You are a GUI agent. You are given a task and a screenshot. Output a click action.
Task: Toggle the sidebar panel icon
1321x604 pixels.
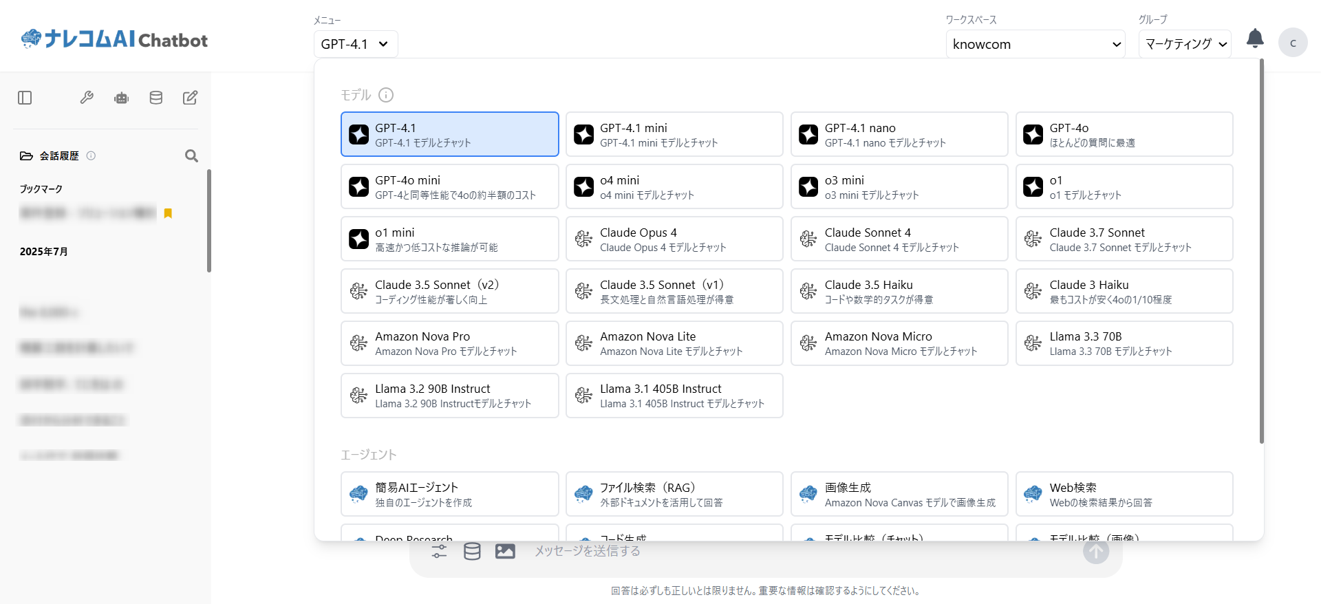(25, 98)
